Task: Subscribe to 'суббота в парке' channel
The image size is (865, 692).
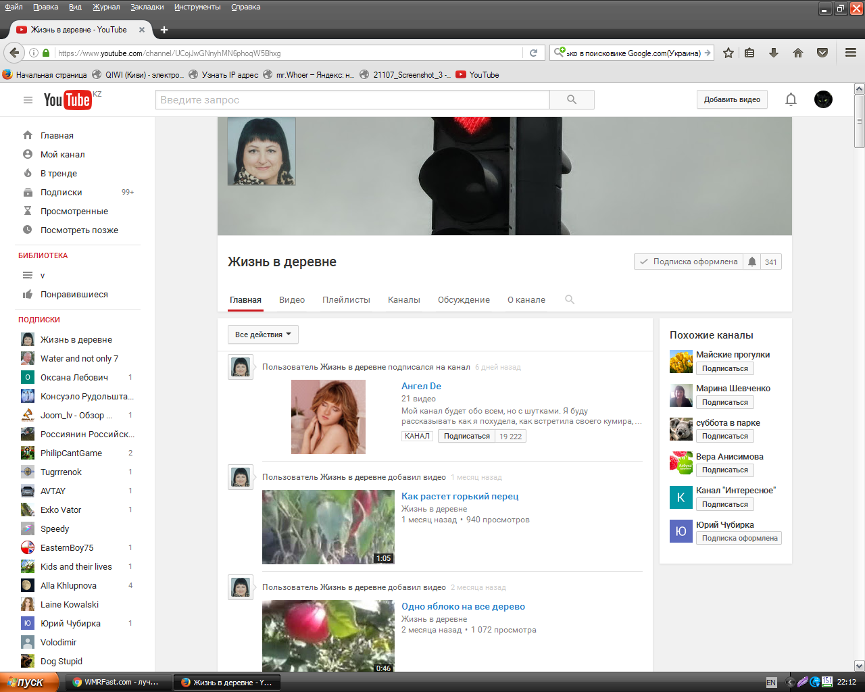Action: coord(724,436)
